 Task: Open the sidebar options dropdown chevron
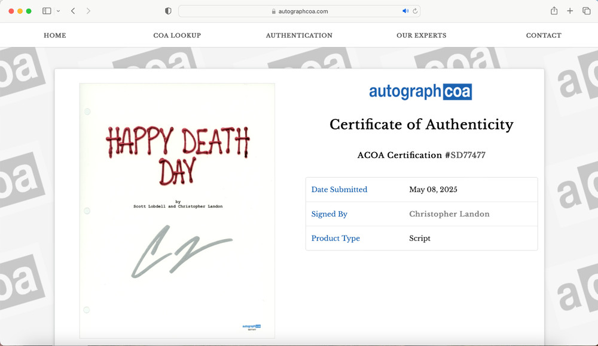tap(59, 11)
